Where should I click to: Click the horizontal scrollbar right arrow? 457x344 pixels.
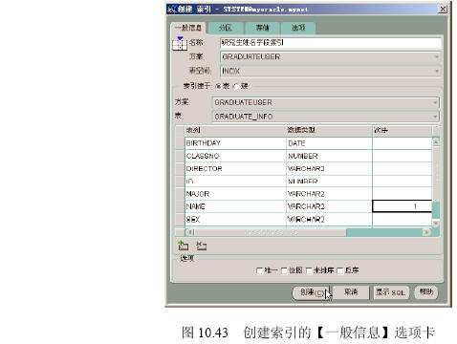426,232
